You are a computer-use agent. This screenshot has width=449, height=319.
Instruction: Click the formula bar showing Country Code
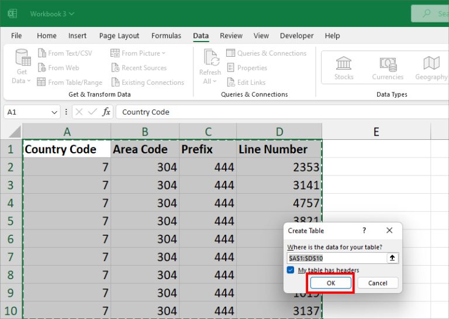pos(281,112)
